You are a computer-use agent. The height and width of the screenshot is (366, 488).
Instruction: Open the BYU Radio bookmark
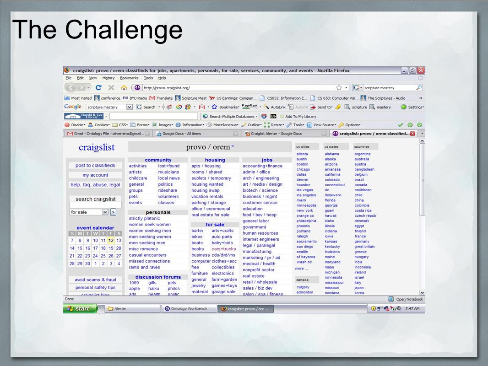[135, 98]
